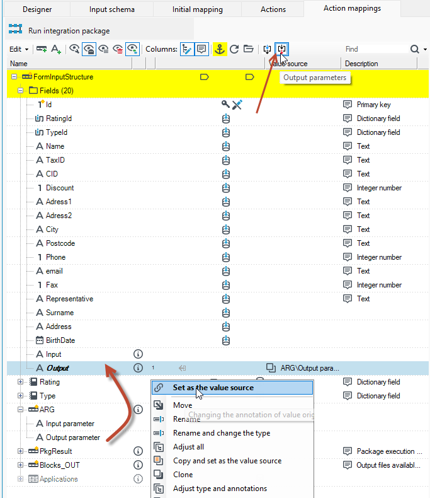Click the magnifier search icon

click(x=414, y=49)
